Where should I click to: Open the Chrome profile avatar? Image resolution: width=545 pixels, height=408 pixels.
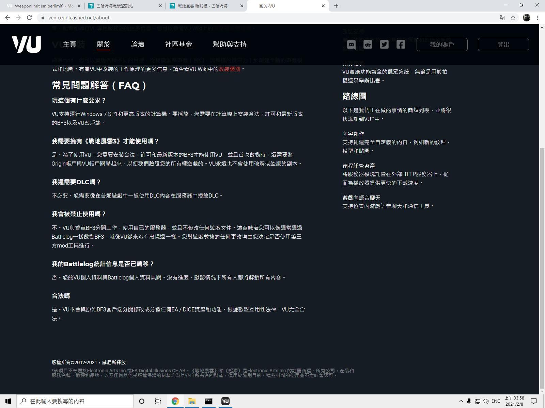click(x=526, y=18)
